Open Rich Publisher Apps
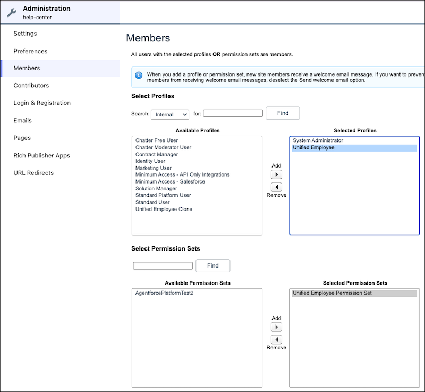 point(42,155)
